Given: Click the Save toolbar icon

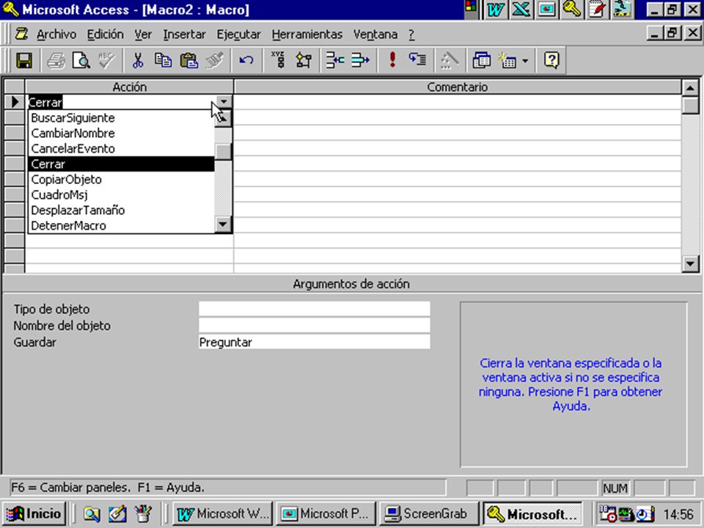Looking at the screenshot, I should click(24, 60).
